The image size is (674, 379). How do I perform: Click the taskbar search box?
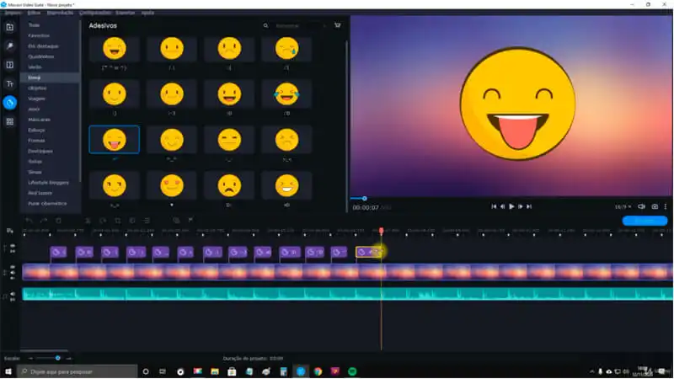(x=78, y=371)
